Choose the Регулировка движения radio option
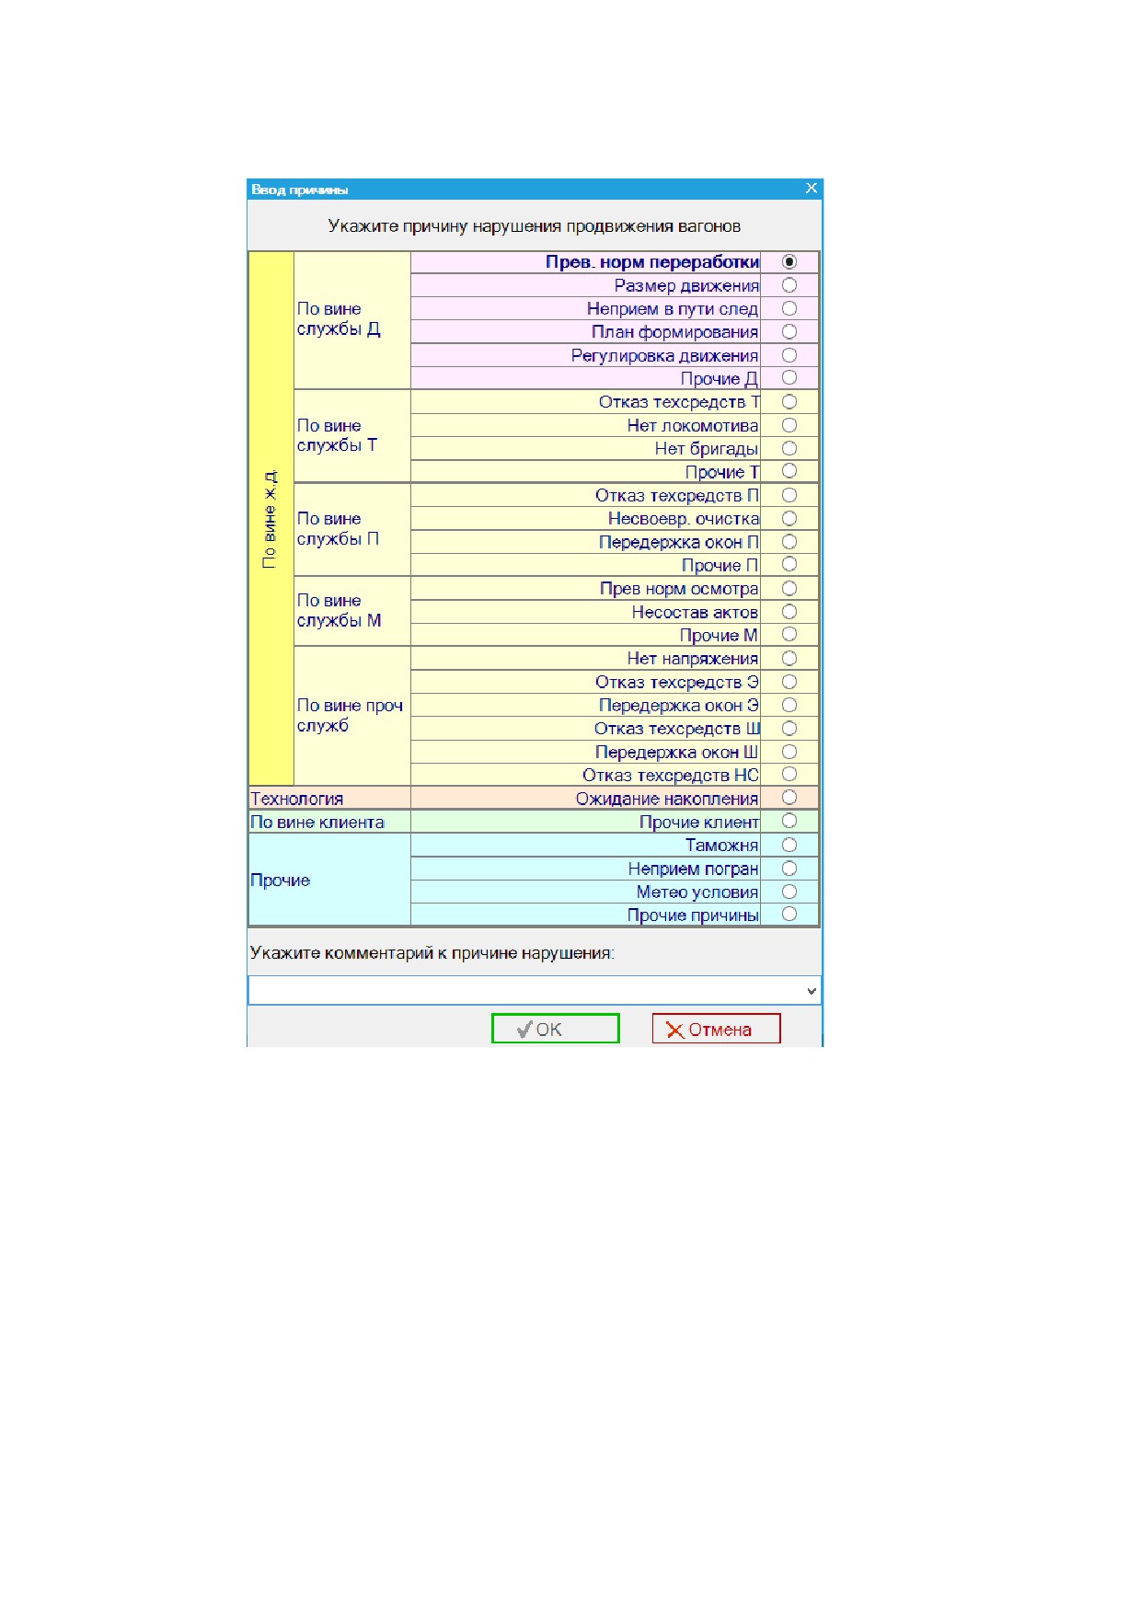Image resolution: width=1140 pixels, height=1612 pixels. pos(789,355)
